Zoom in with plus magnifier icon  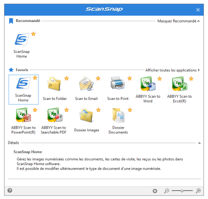[198, 191]
